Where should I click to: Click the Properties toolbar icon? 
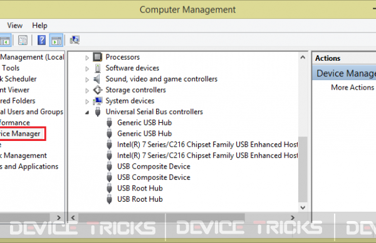pyautogui.click(x=23, y=40)
